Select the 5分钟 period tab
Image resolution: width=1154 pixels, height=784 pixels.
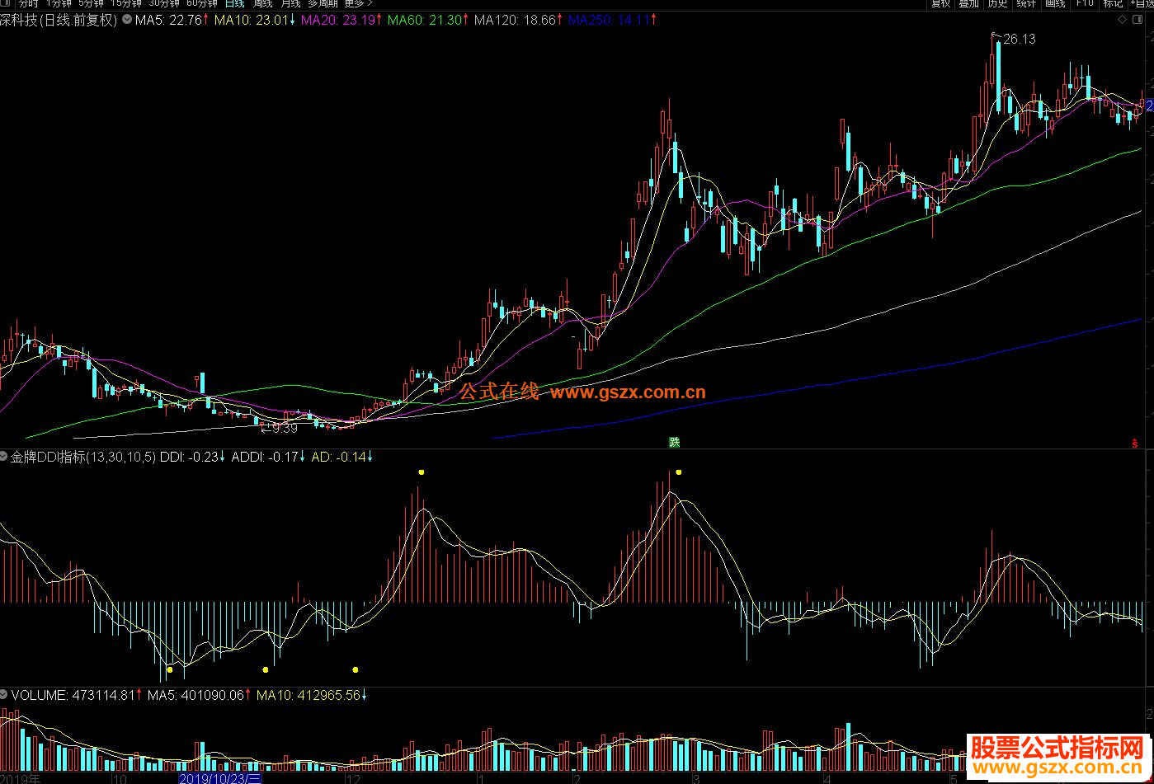coord(92,3)
